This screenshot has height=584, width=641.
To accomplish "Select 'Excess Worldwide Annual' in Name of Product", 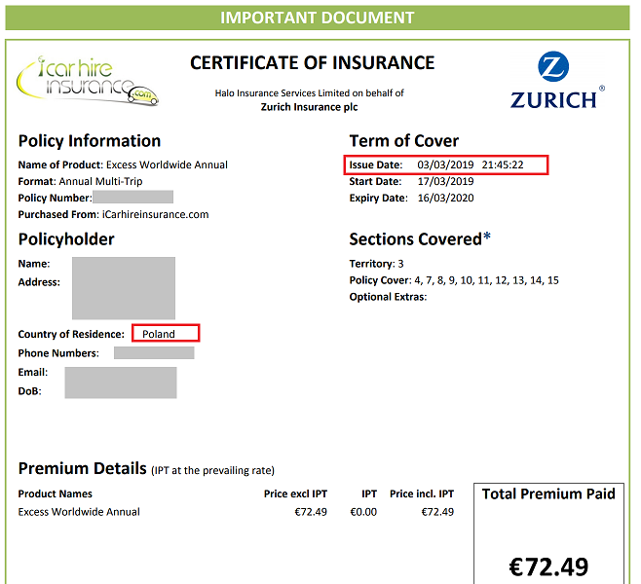I will (167, 164).
